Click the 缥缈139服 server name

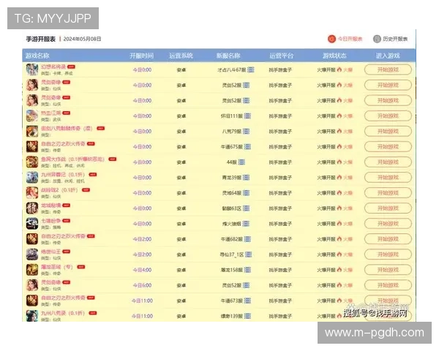pos(232,316)
